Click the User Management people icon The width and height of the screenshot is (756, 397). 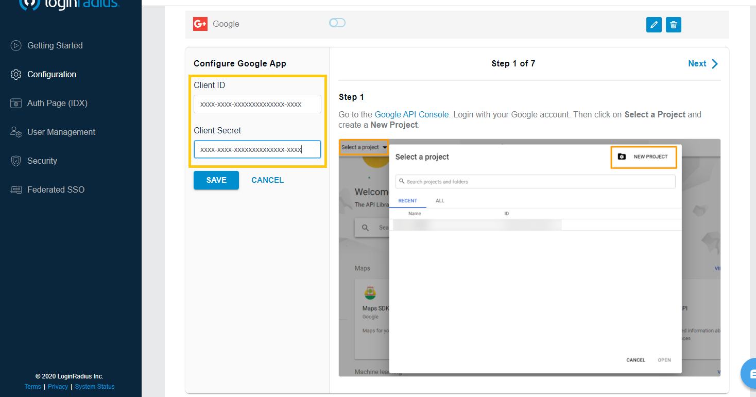[16, 132]
